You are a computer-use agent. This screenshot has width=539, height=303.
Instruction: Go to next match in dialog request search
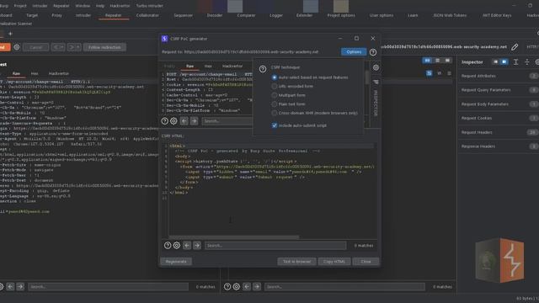tap(195, 121)
